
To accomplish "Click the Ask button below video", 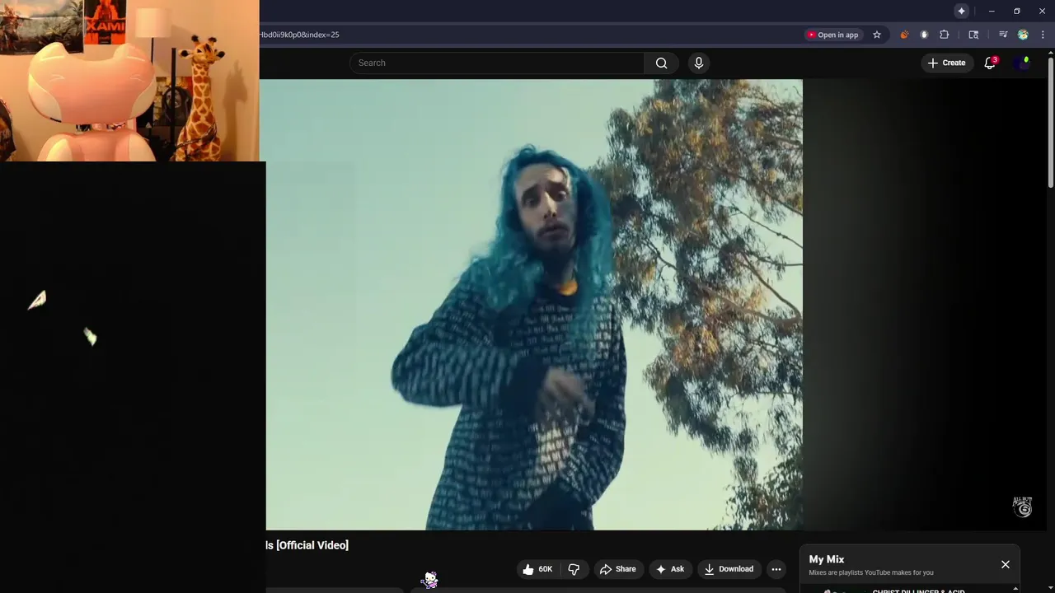I will pyautogui.click(x=669, y=569).
